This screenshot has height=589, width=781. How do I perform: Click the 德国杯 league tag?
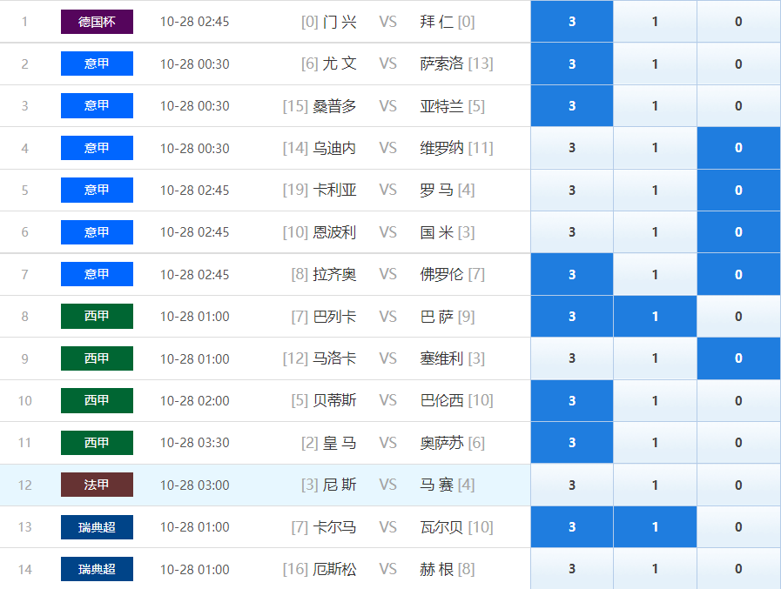click(98, 22)
